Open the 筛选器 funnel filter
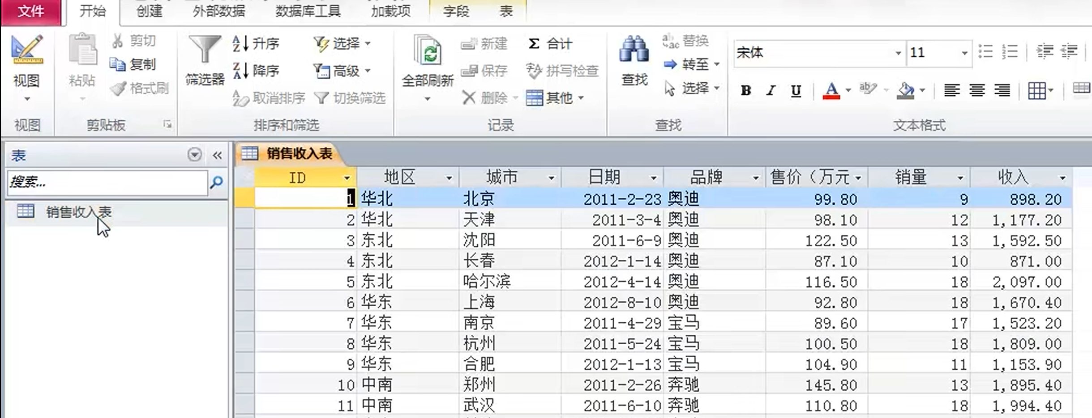Screen dimensions: 1092x418 pos(205,50)
